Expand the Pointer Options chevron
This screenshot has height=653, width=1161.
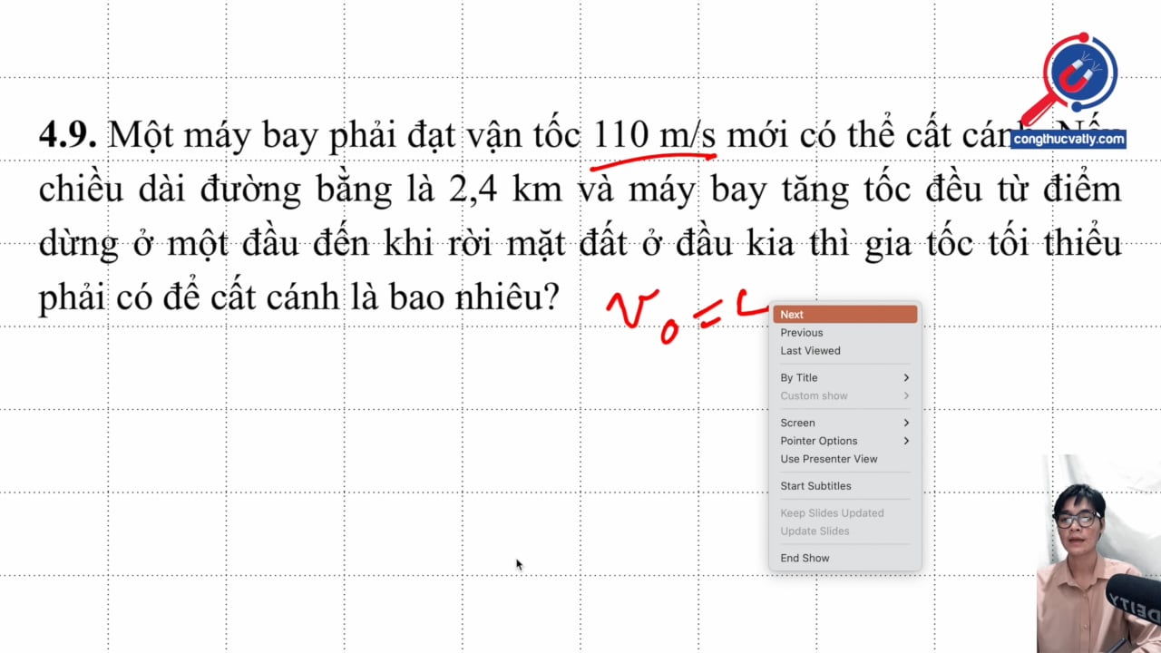[x=906, y=441]
